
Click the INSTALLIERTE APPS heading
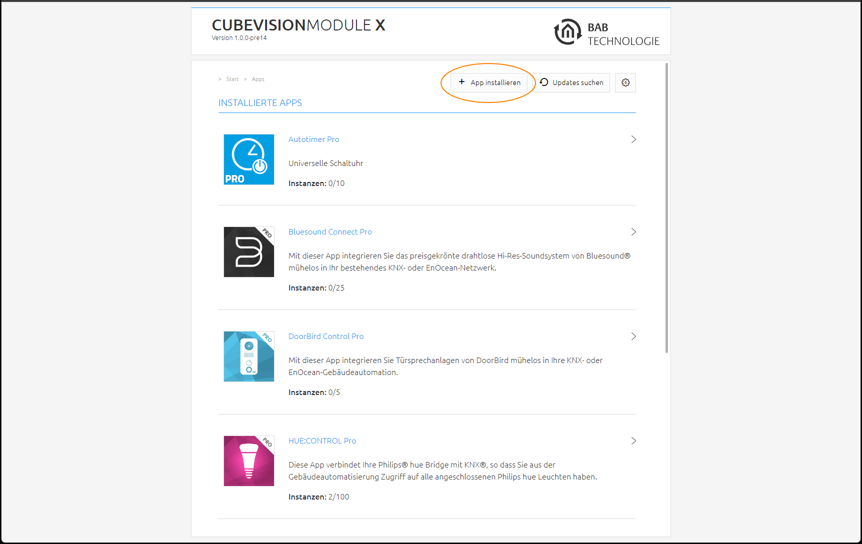(260, 103)
